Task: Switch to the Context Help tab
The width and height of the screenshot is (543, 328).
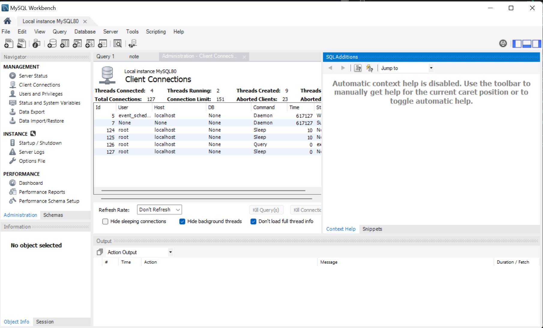Action: coord(341,229)
